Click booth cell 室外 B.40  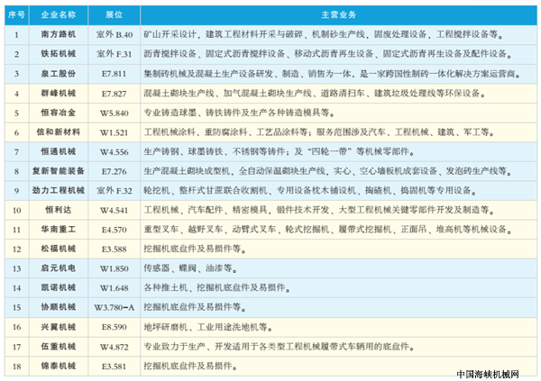[115, 34]
